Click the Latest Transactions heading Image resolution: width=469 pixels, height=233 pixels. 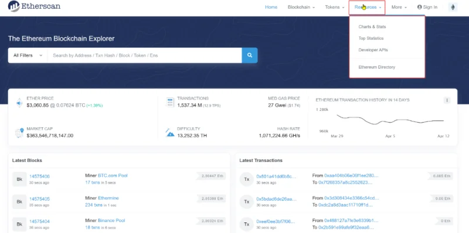tap(261, 161)
